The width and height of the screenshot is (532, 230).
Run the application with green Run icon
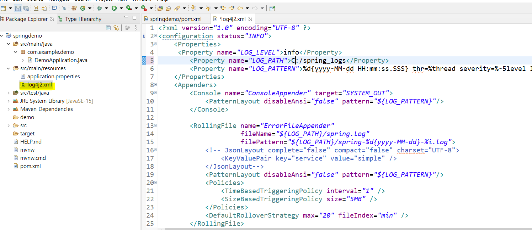(113, 8)
